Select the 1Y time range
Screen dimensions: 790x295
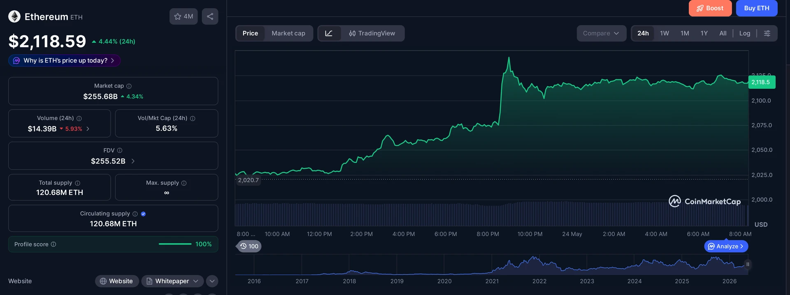click(704, 33)
